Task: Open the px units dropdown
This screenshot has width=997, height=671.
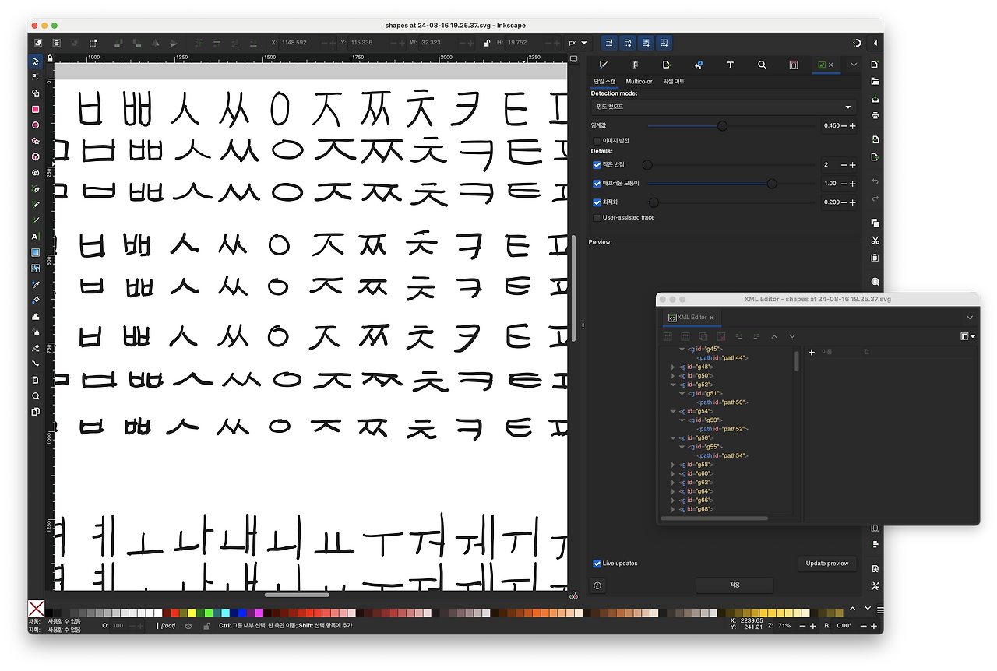Action: pyautogui.click(x=577, y=43)
